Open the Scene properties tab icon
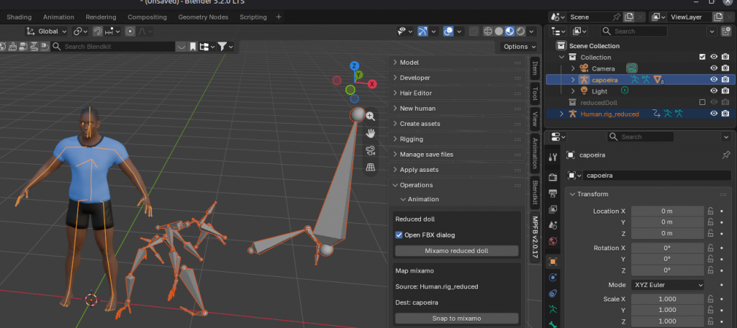The image size is (737, 328). pos(553,225)
